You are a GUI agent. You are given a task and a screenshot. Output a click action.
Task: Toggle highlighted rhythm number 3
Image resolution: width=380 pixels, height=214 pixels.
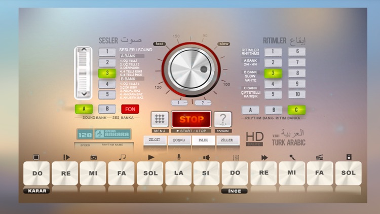(x=273, y=73)
